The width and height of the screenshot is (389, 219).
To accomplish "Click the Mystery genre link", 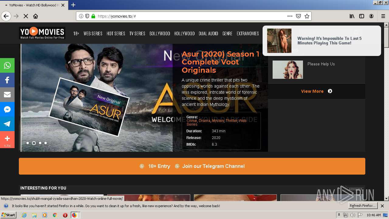I will pyautogui.click(x=218, y=121).
